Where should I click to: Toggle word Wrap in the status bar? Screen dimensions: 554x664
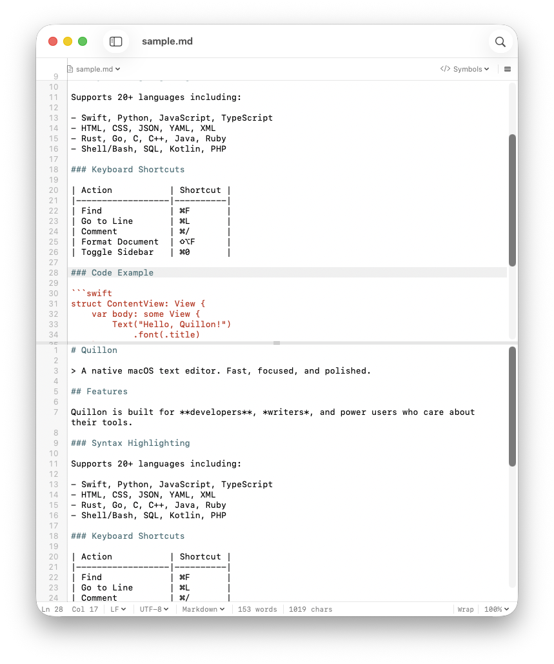(465, 609)
